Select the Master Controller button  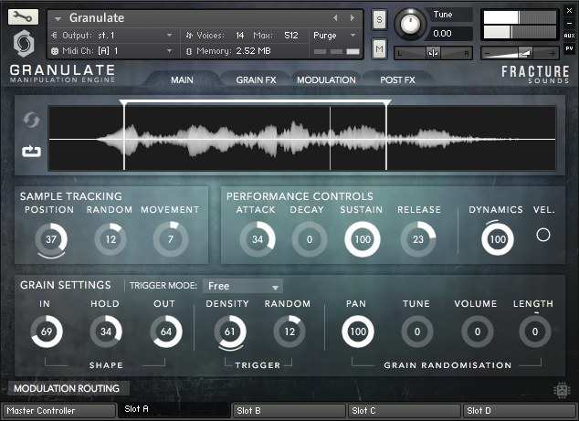59,411
